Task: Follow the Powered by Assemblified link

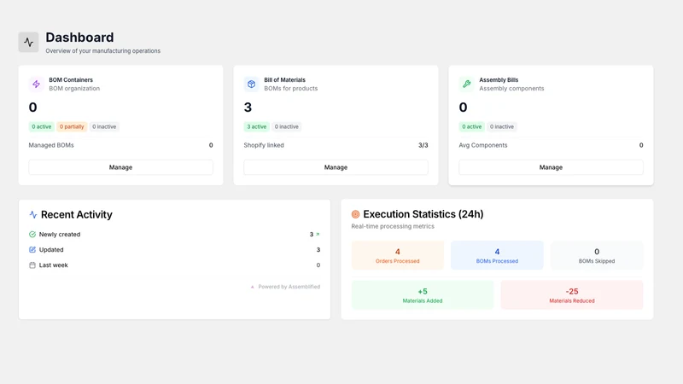Action: (x=289, y=287)
